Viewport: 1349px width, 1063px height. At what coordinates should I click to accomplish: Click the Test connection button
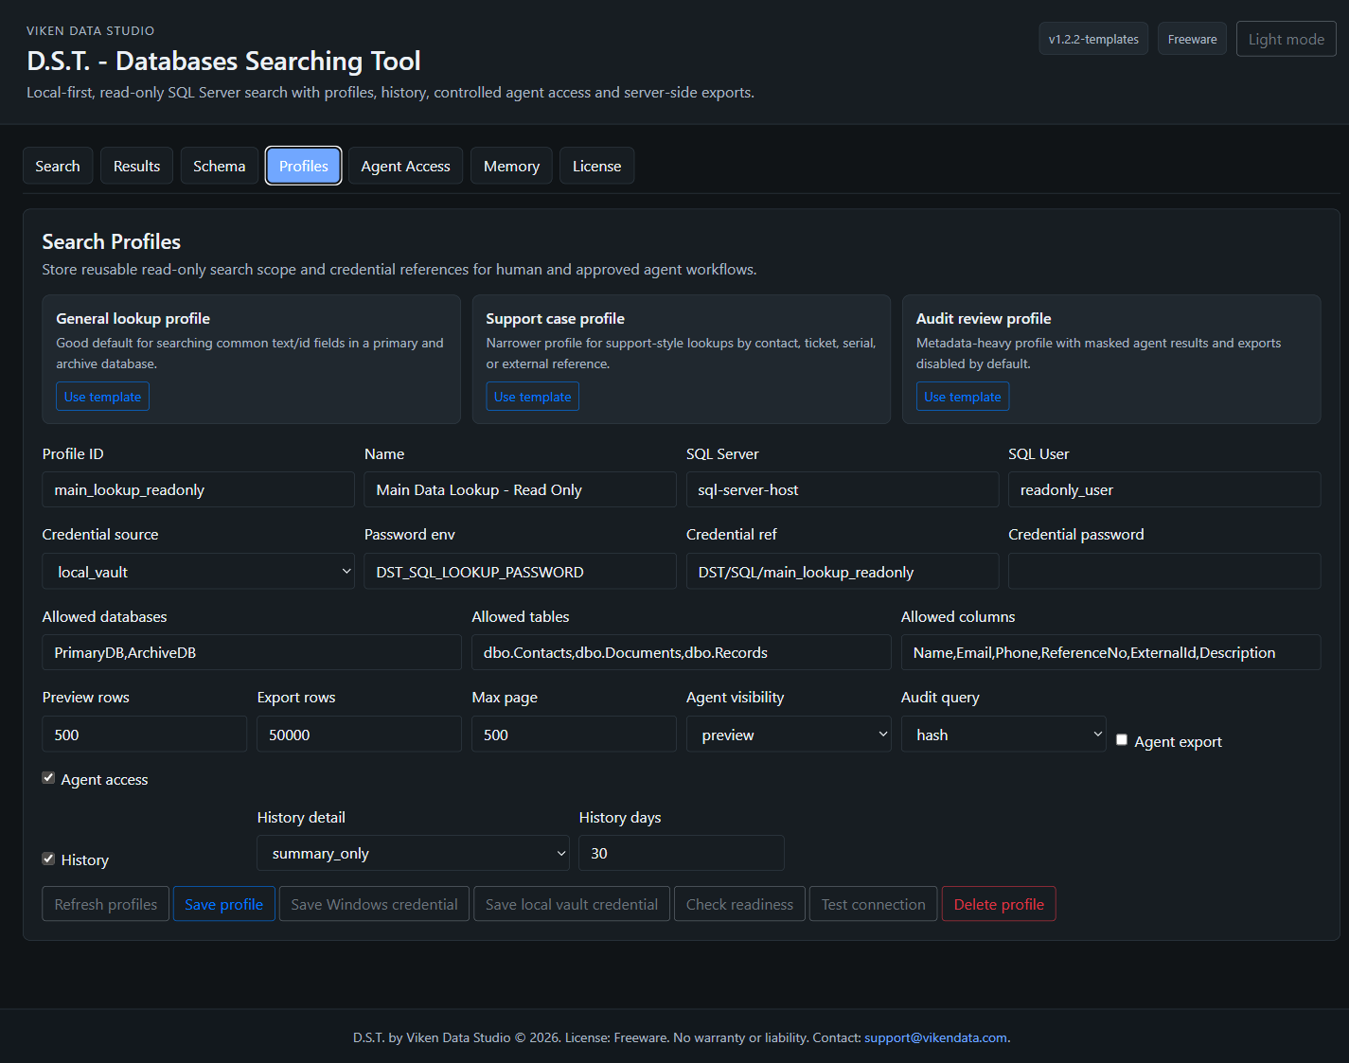pyautogui.click(x=873, y=904)
